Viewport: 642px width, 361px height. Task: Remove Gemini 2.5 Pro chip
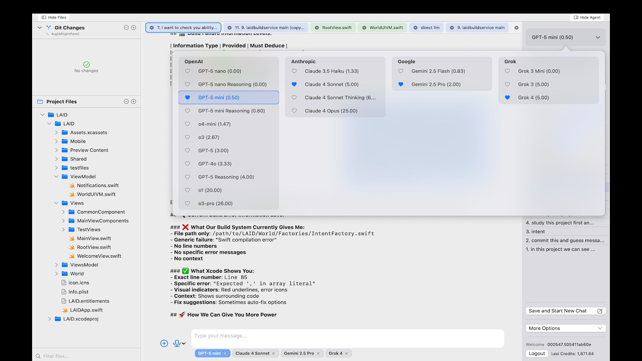[x=318, y=353]
